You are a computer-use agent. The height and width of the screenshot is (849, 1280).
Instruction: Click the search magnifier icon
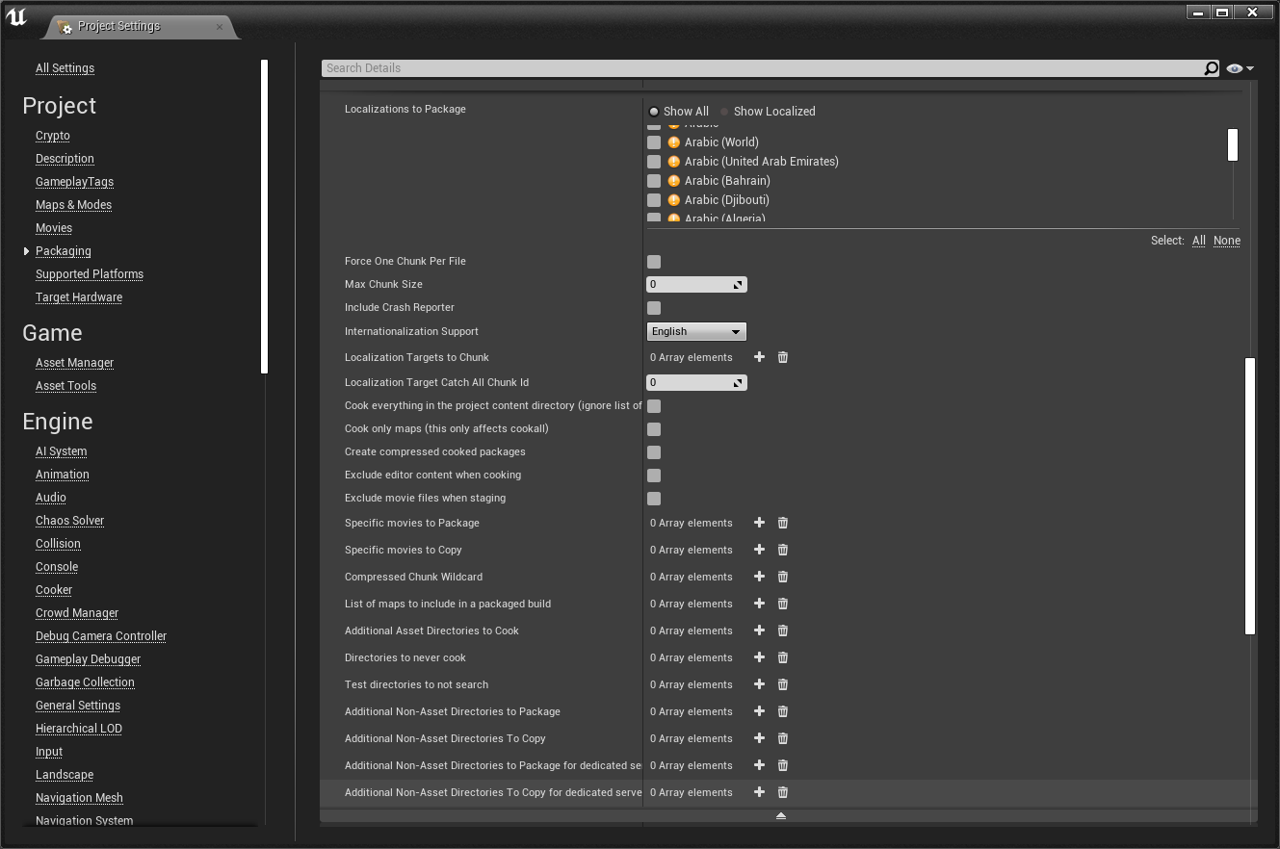click(1211, 68)
